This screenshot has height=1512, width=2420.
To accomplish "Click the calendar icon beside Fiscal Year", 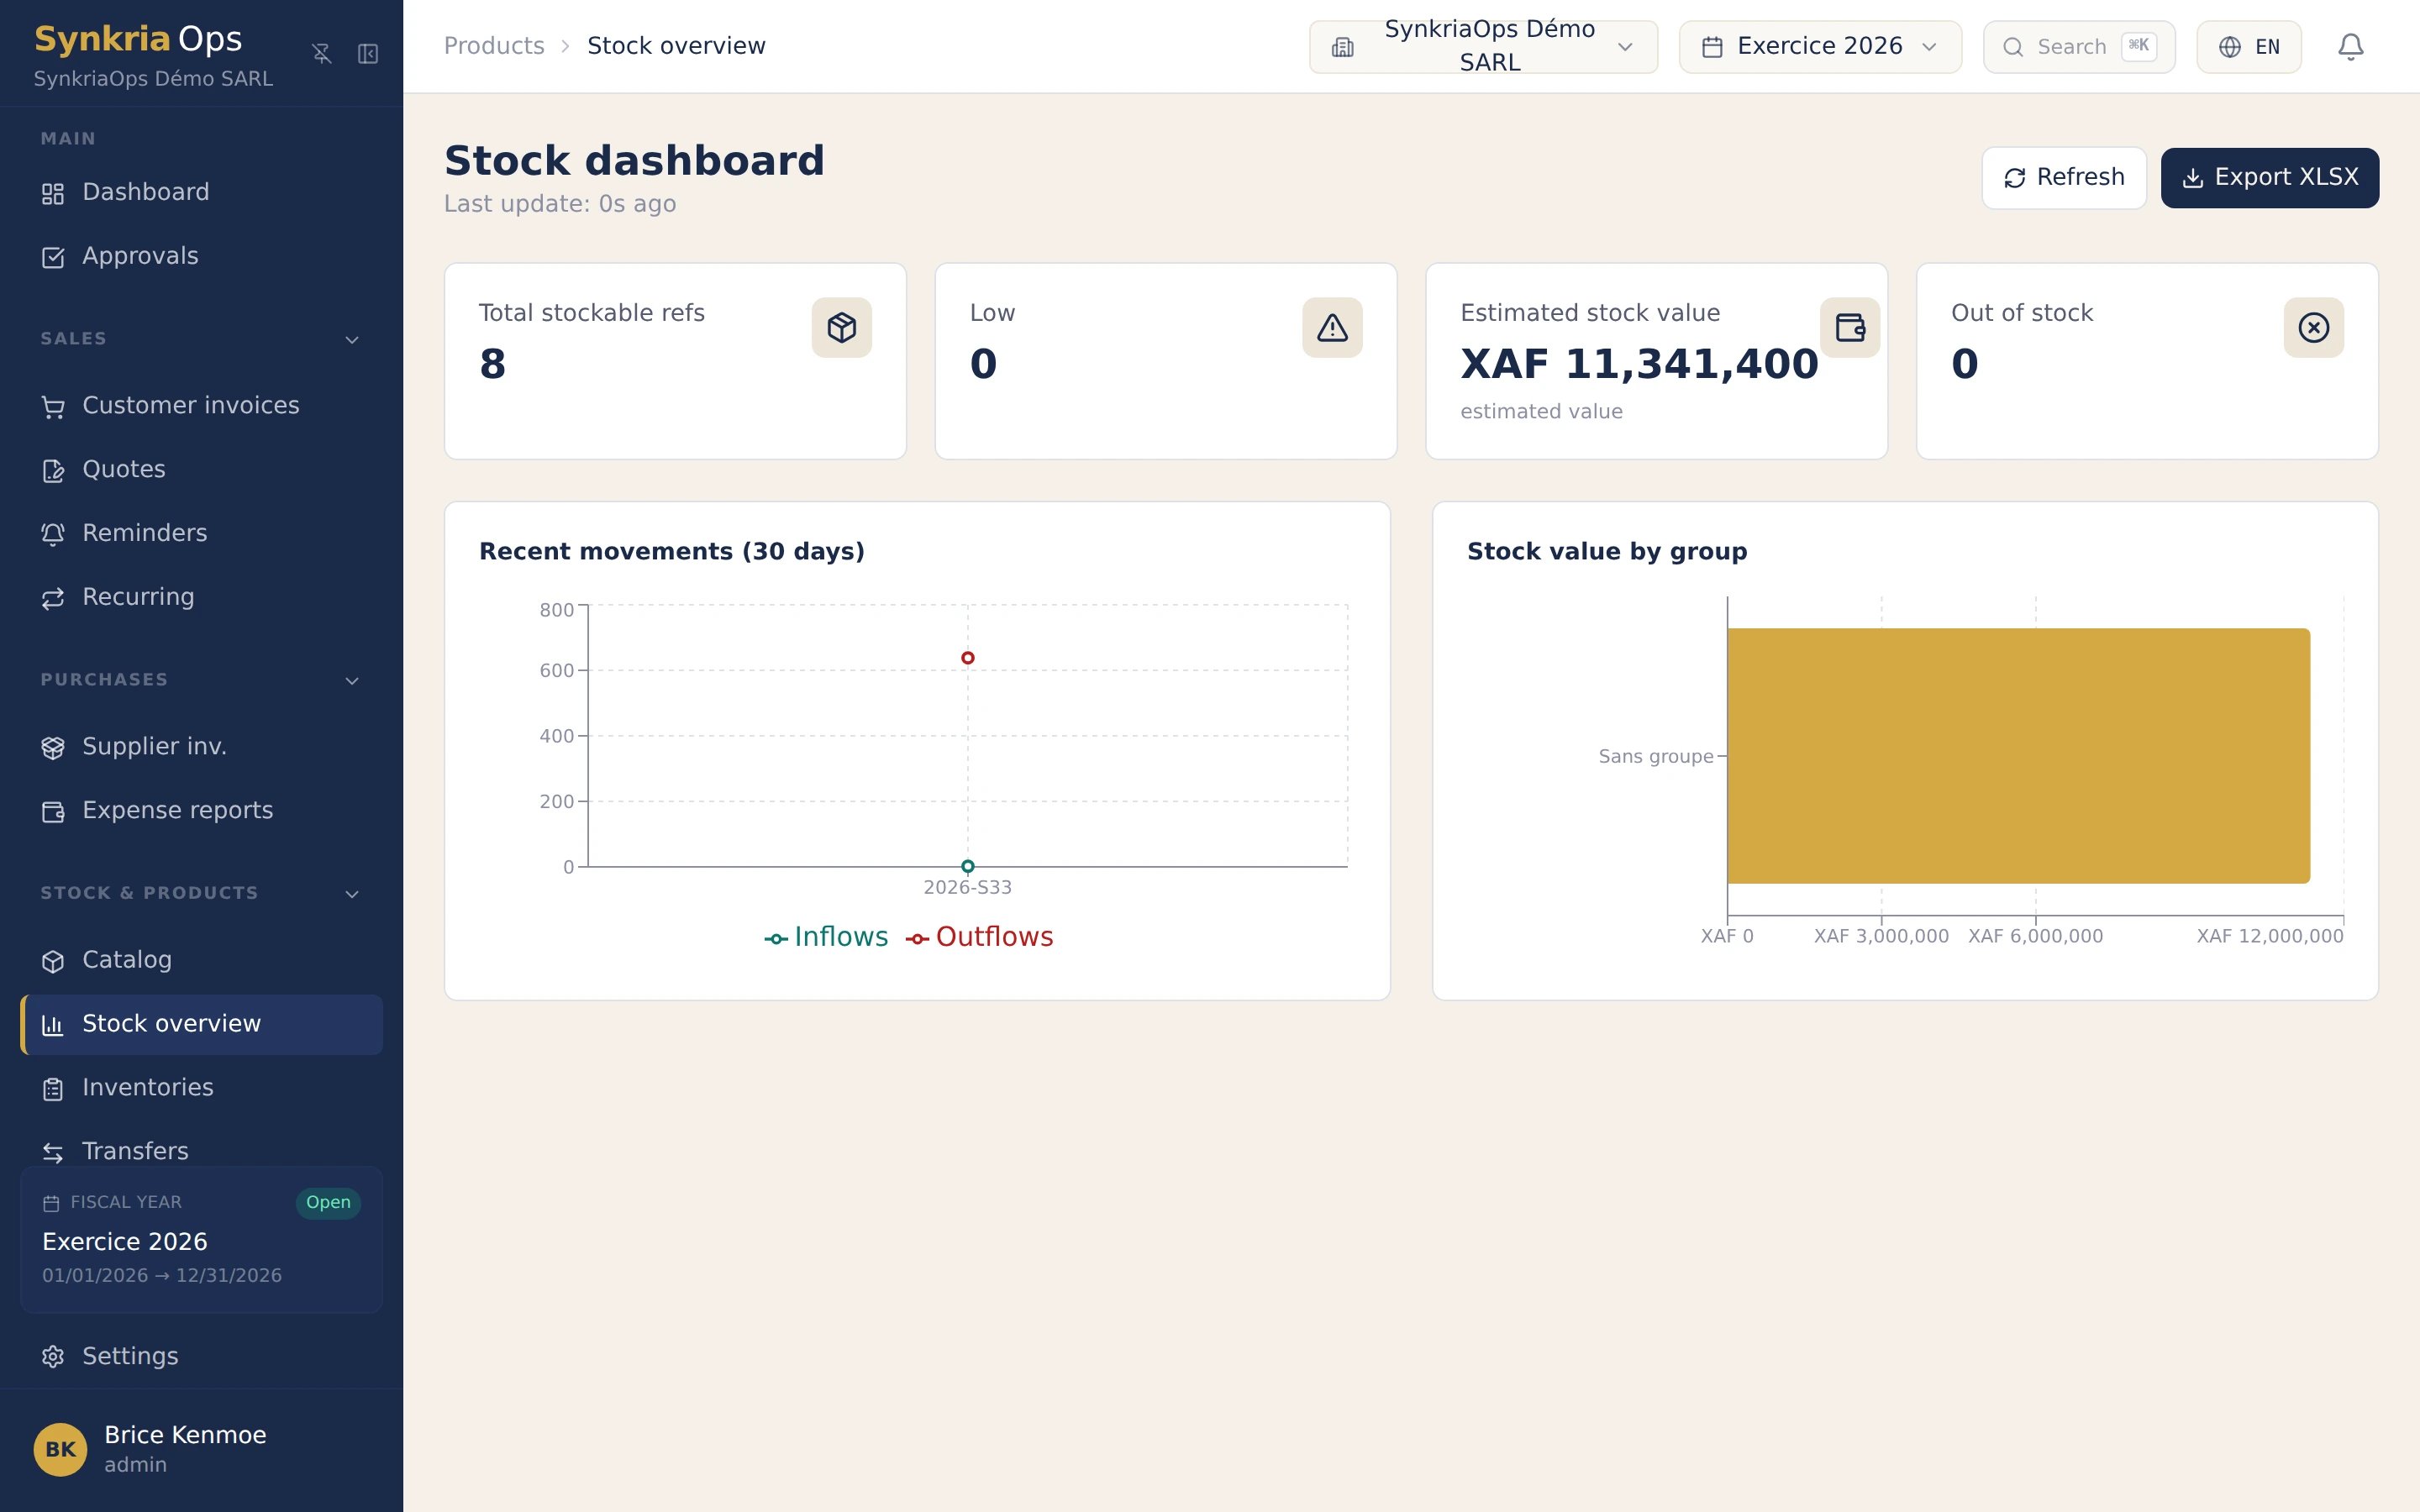I will pos(51,1203).
